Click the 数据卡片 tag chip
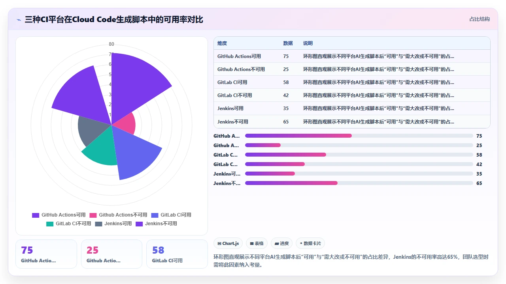Viewport: 506px width, 284px height. coord(310,243)
